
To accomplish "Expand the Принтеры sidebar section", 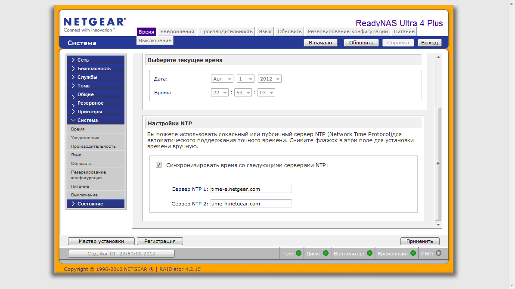I will (x=96, y=111).
